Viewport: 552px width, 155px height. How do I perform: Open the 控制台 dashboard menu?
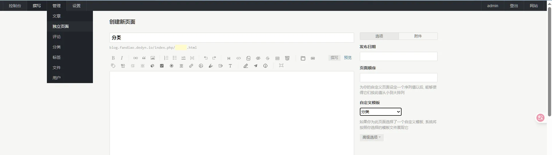[15, 6]
